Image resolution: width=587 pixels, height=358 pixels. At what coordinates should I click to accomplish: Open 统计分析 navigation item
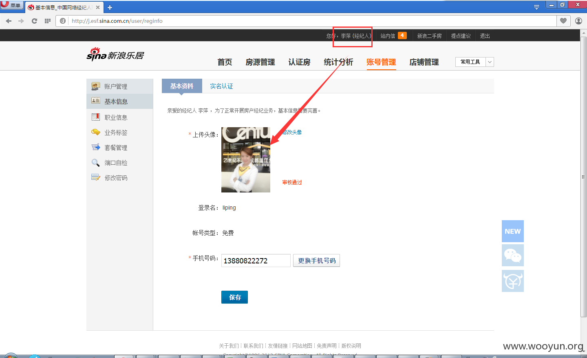pyautogui.click(x=338, y=62)
